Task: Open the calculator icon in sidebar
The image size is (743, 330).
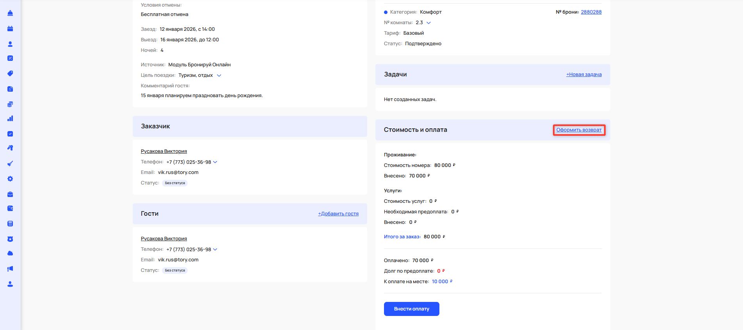Action: point(10,224)
